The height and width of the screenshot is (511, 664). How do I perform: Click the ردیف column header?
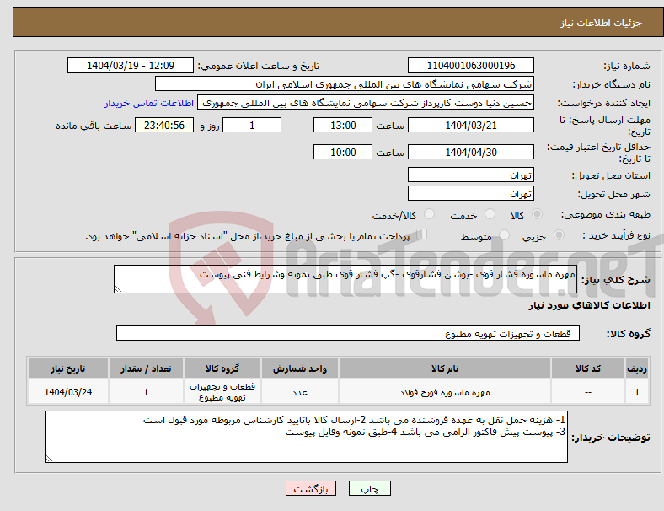tap(636, 368)
